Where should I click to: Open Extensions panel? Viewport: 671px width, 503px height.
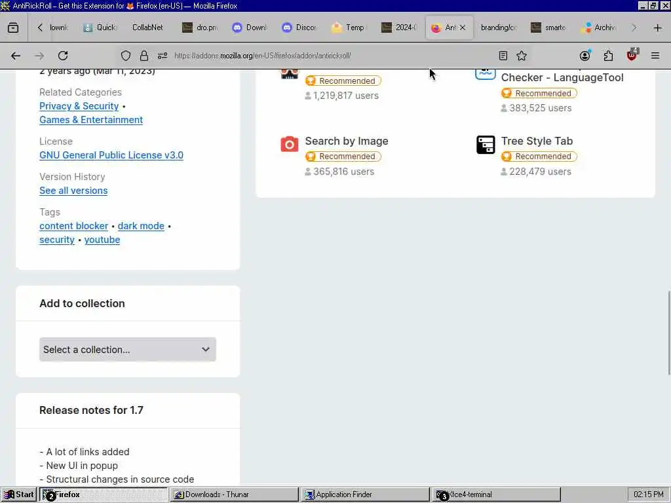(x=608, y=56)
